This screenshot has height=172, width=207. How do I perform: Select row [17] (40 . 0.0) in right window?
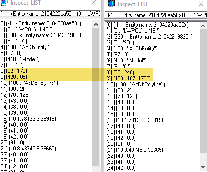121,126
